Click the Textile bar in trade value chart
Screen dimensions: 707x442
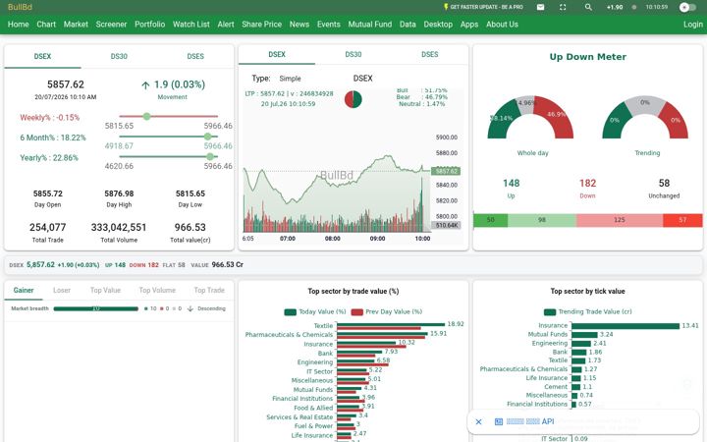pos(391,324)
